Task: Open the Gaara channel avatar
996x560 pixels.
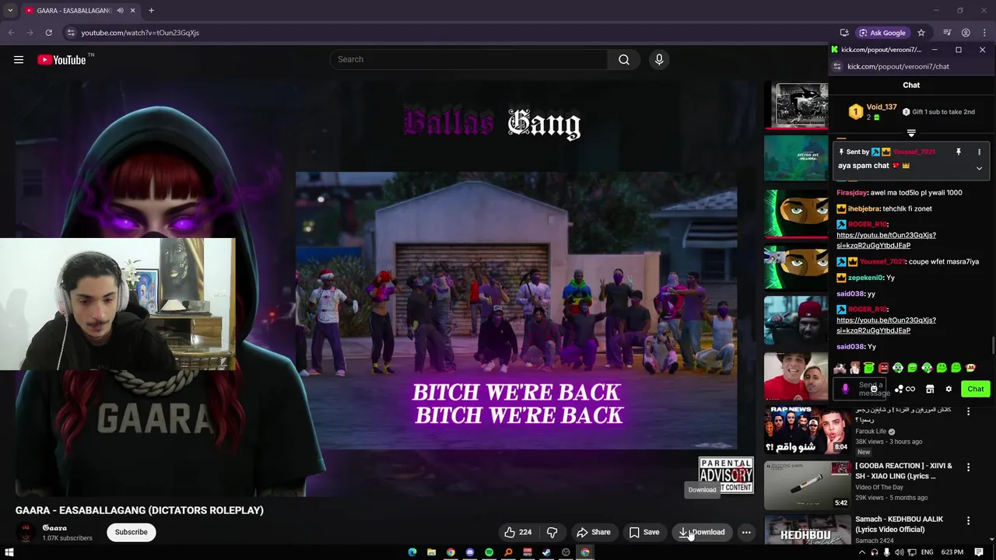Action: click(26, 532)
